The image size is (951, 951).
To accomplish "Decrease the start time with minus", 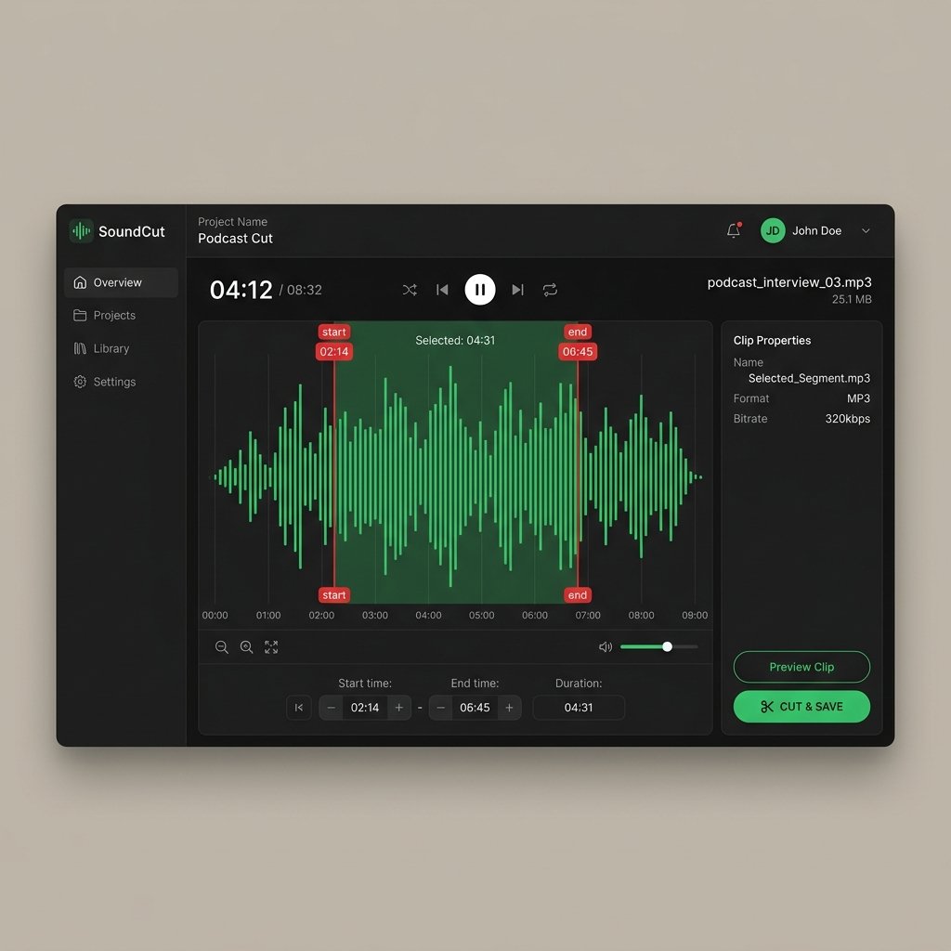I will pos(332,708).
